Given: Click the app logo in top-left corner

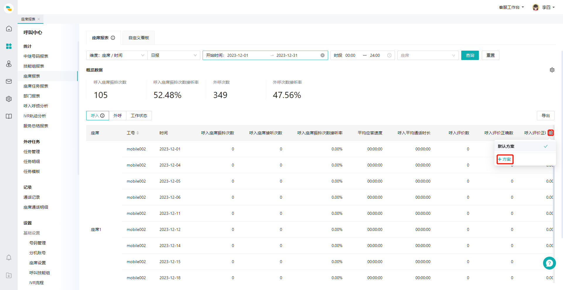Looking at the screenshot, I should pos(9,8).
